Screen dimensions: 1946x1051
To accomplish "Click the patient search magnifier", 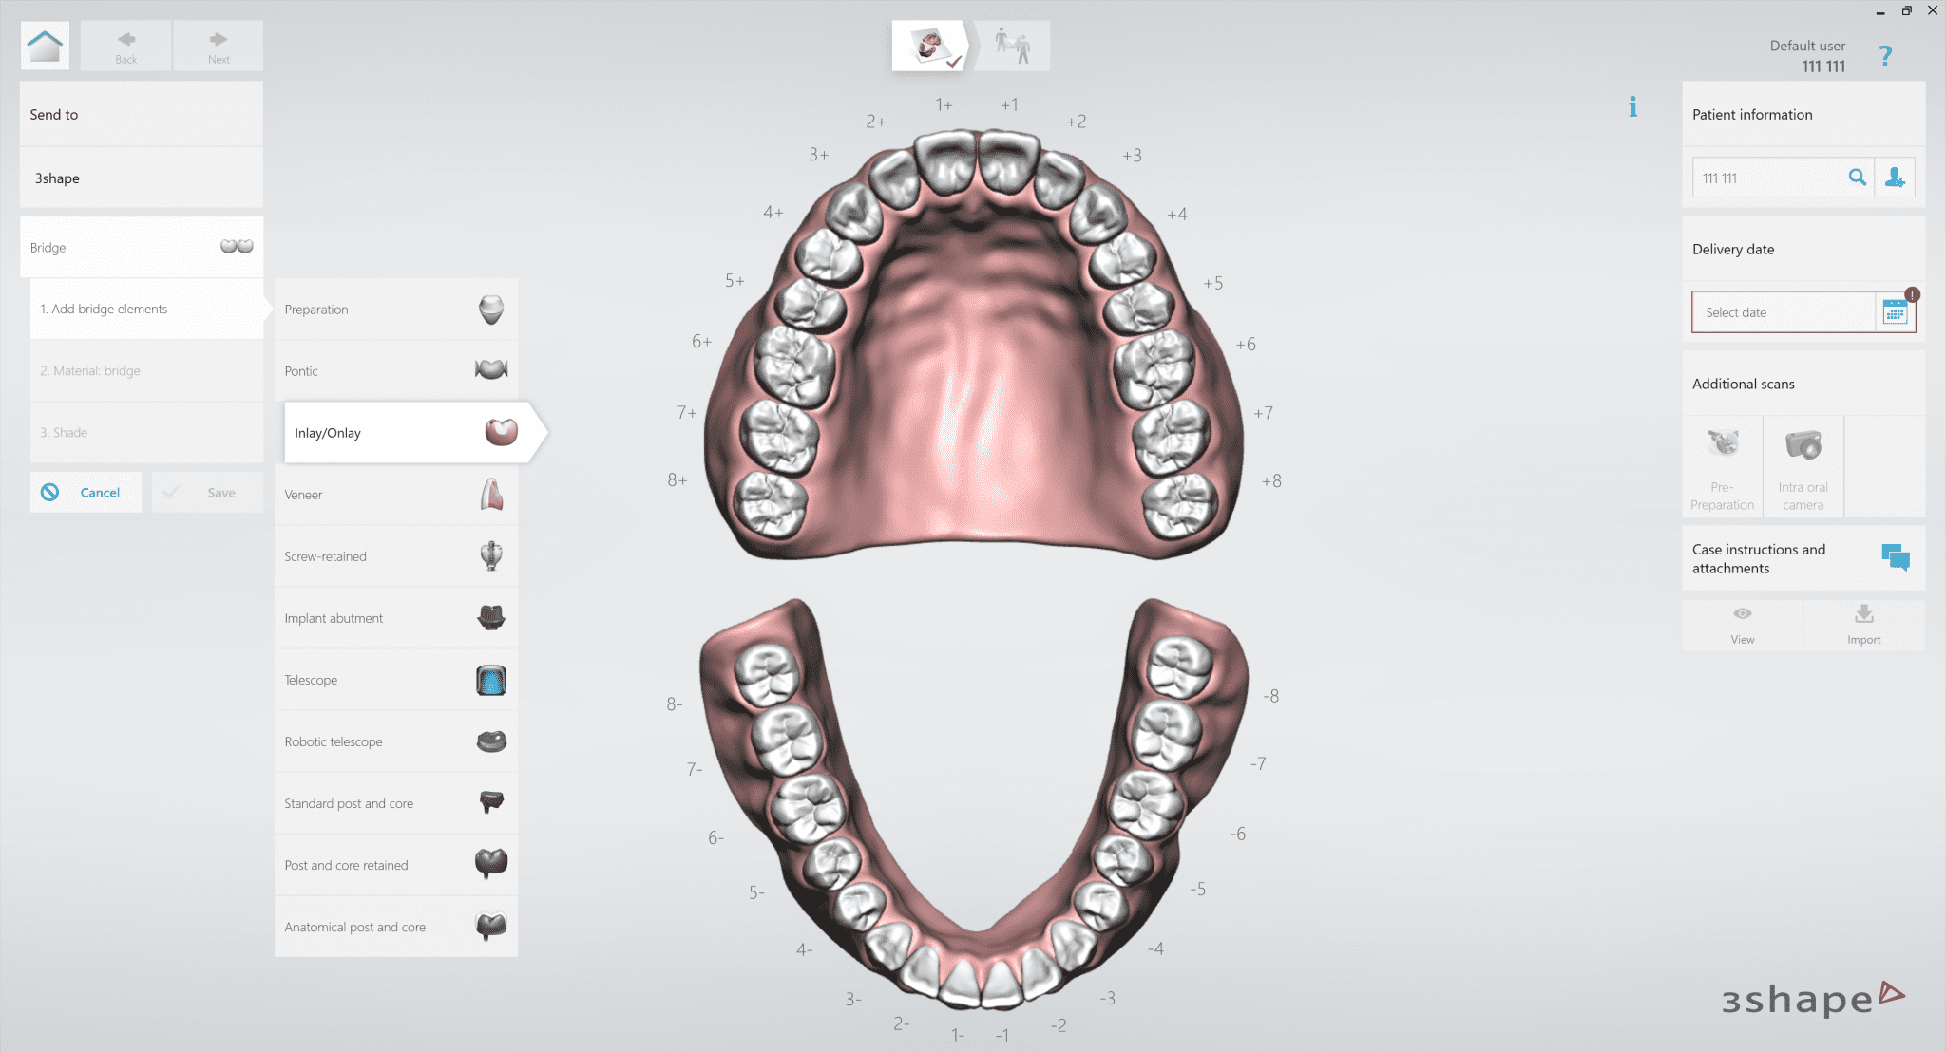I will tap(1857, 178).
